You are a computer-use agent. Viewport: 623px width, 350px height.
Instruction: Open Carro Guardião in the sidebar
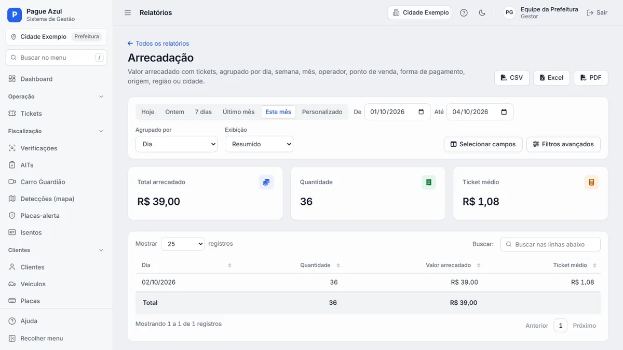[x=56, y=182]
